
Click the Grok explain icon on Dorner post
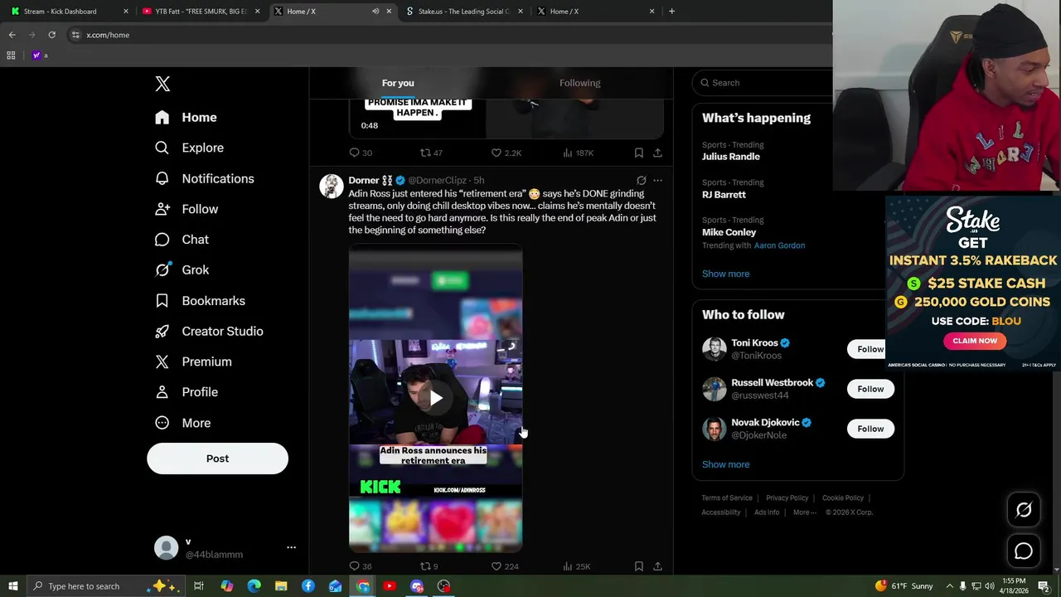point(641,180)
